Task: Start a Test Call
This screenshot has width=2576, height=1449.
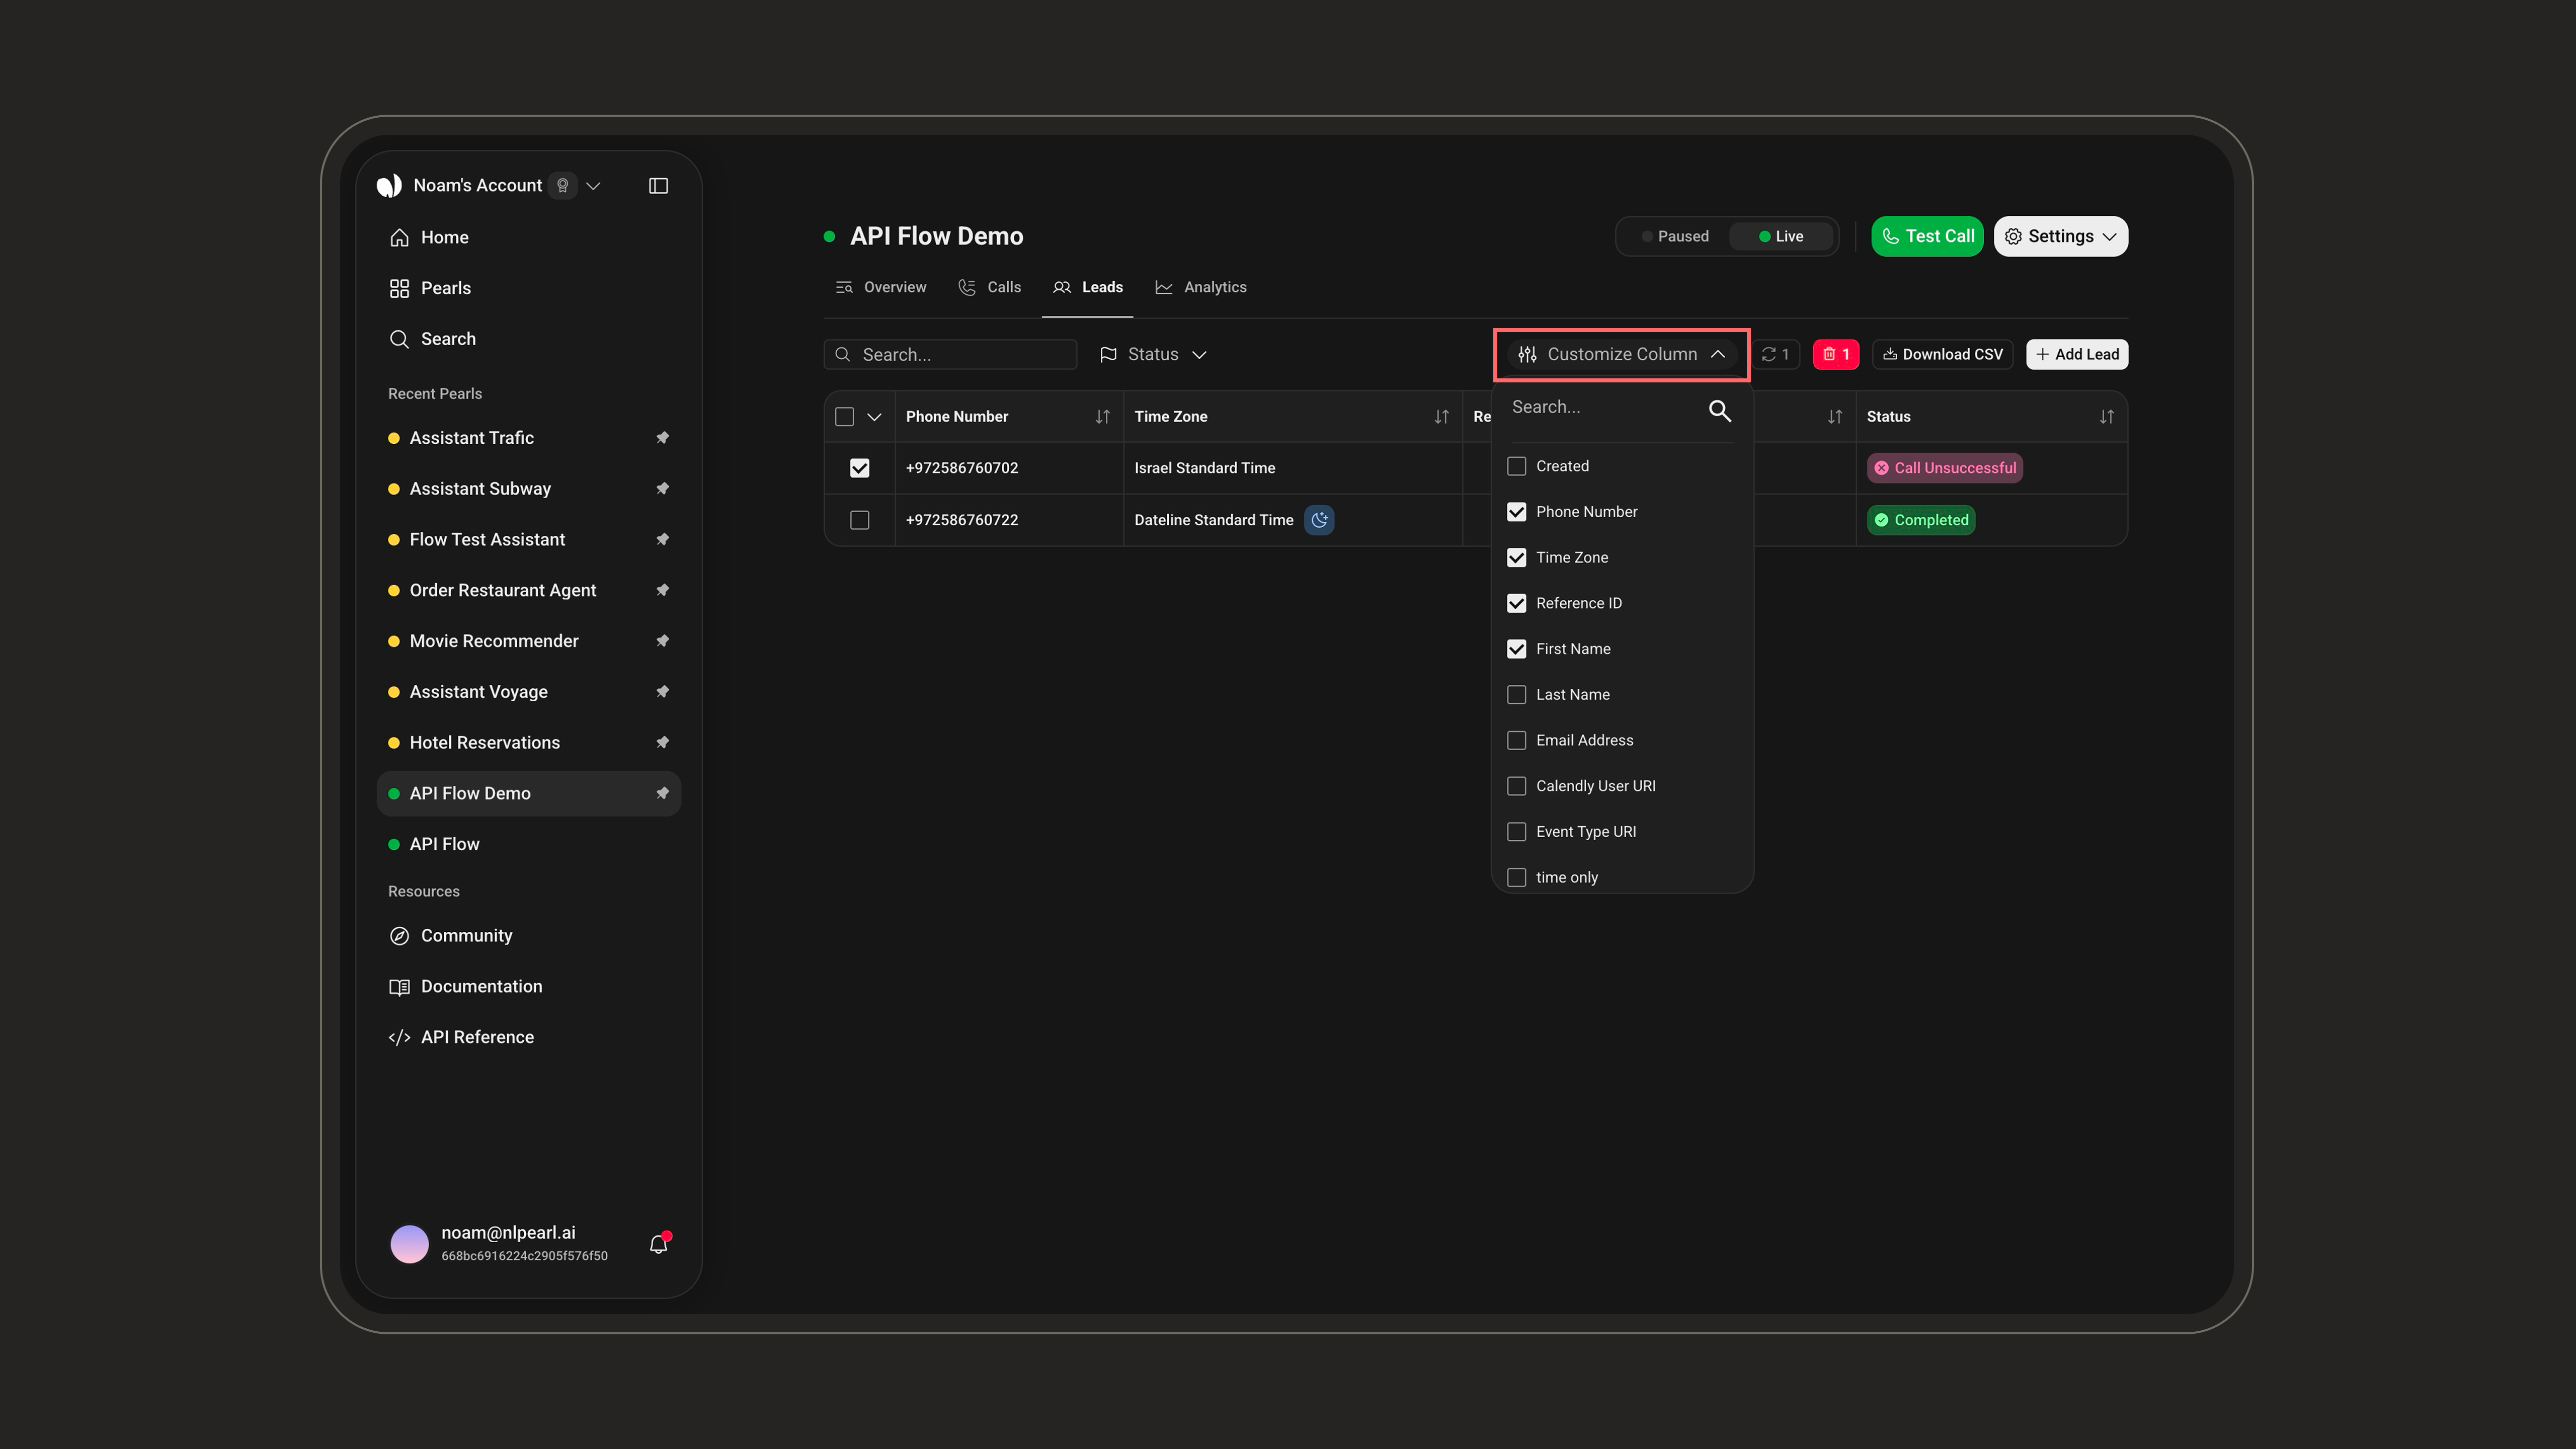Action: pyautogui.click(x=1927, y=237)
